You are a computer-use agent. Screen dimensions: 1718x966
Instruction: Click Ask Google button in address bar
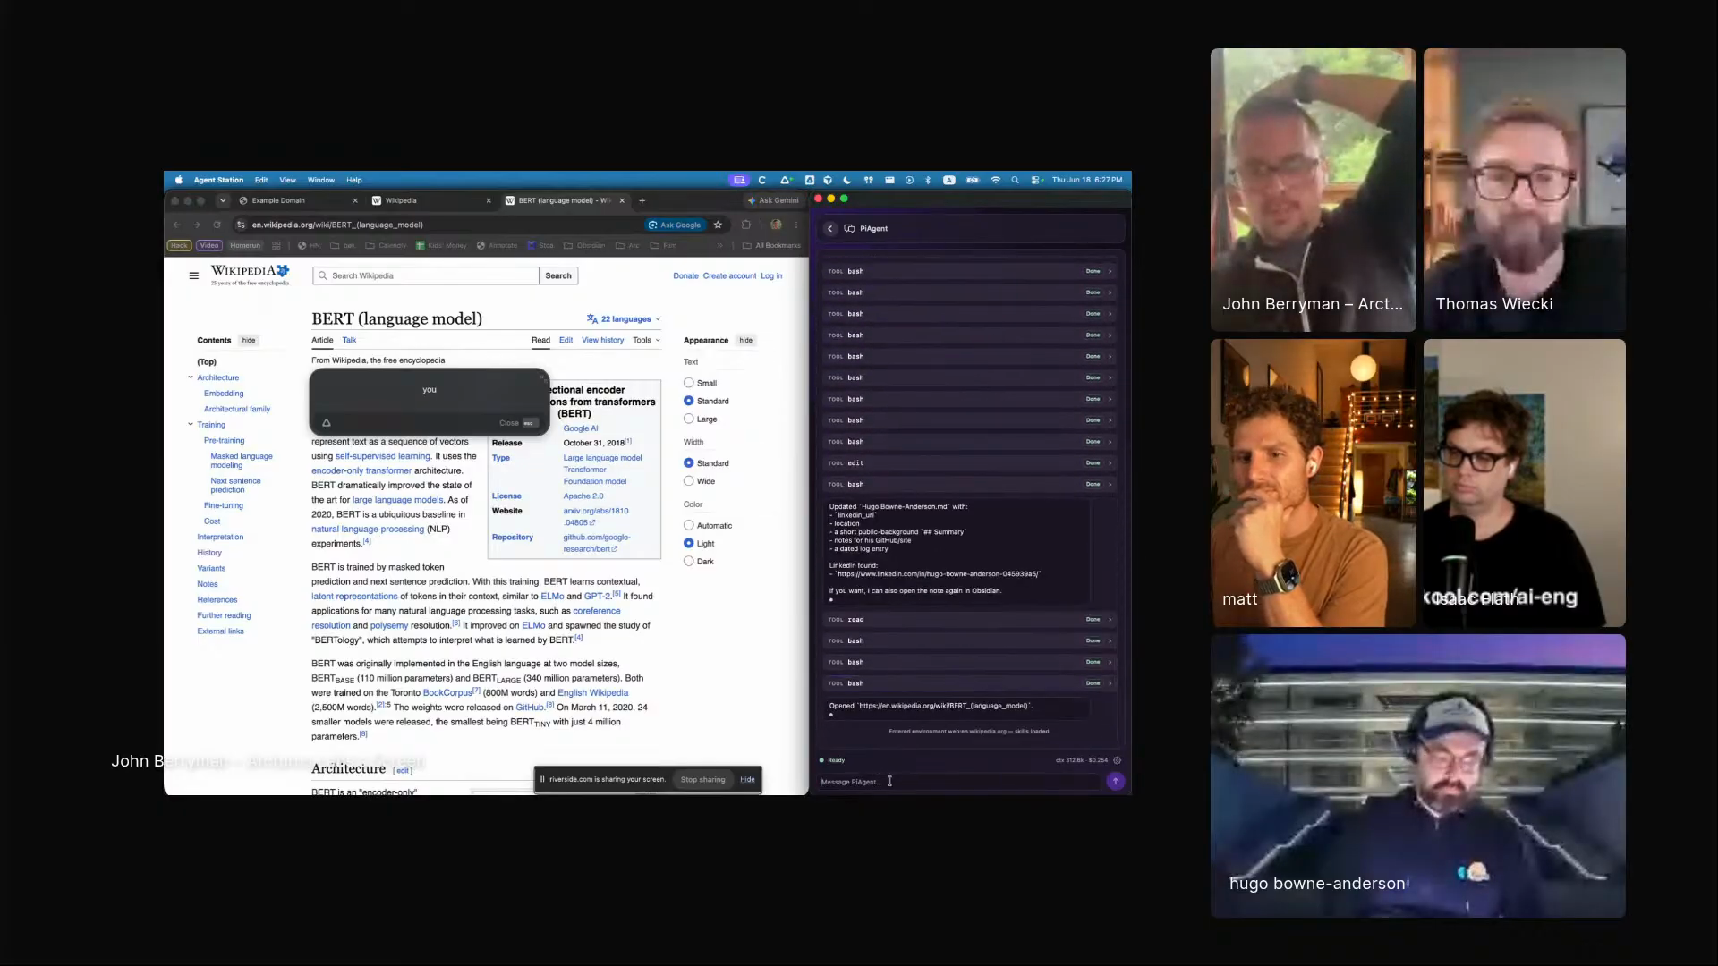pos(675,225)
